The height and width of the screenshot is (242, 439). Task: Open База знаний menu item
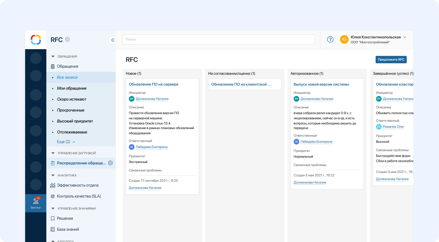pos(68,229)
